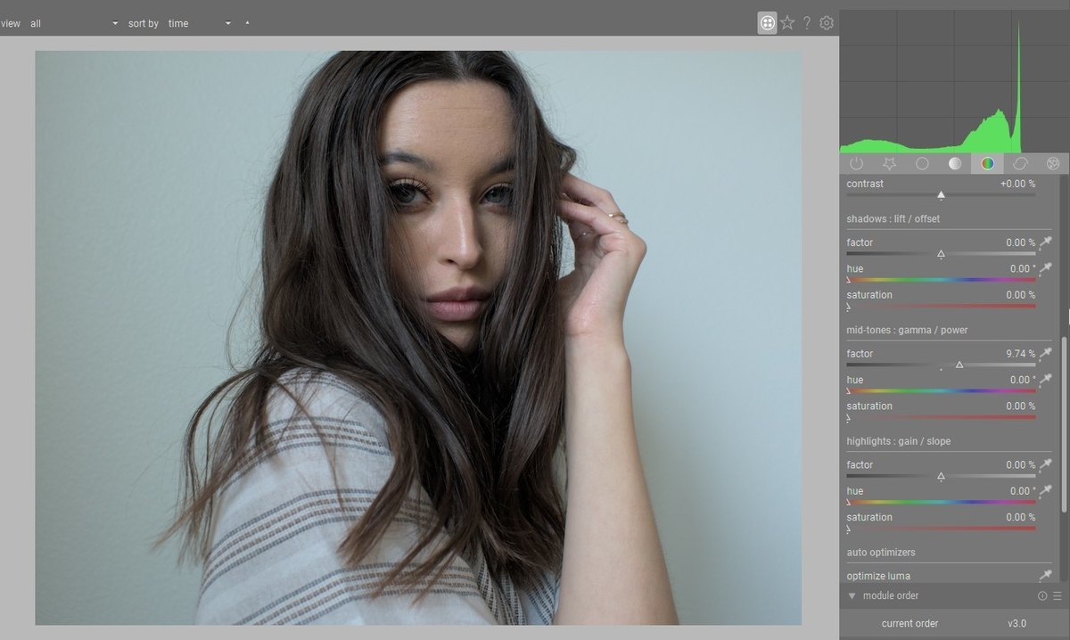Click the 'auto optimizers' heading

coord(881,553)
